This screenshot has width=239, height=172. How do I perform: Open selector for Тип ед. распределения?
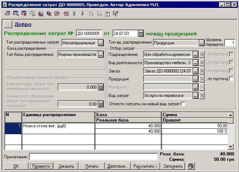pos(201,43)
